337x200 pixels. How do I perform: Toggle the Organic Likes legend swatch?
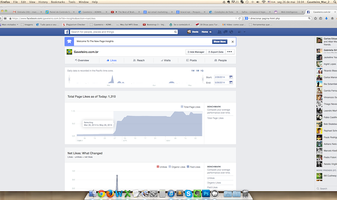point(170,167)
